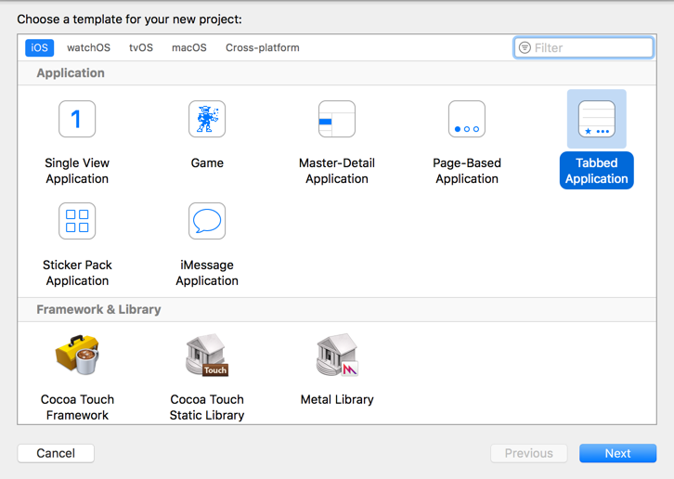
Task: Select the Cocoa Touch Static Library icon
Action: (207, 356)
